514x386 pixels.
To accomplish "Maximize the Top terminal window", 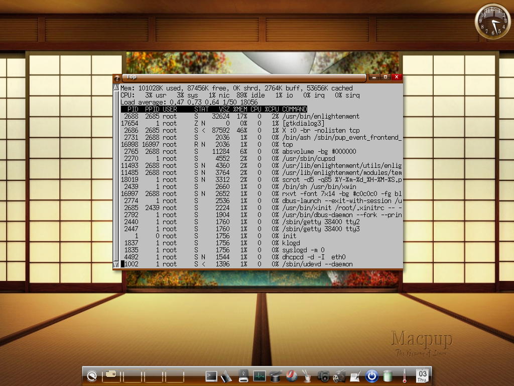I will point(385,77).
